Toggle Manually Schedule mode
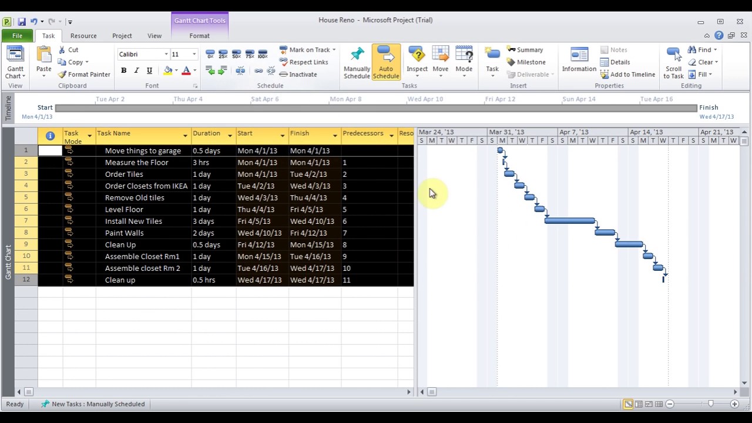The width and height of the screenshot is (752, 423). point(357,63)
